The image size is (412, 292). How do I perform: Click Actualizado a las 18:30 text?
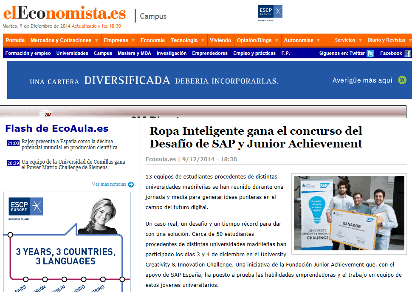96,26
